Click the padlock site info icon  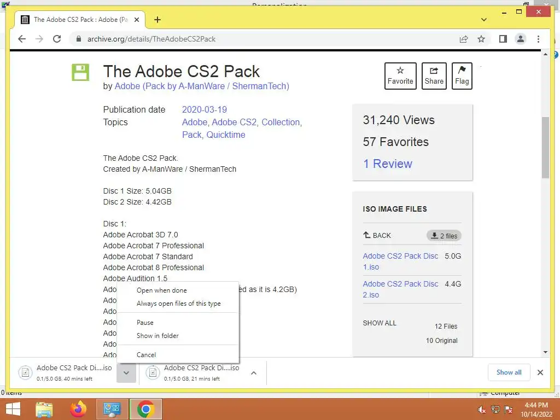[x=79, y=39]
